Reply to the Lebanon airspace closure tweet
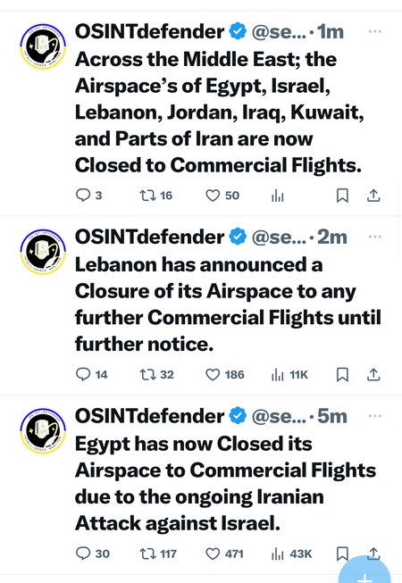402x583 pixels. (x=91, y=374)
